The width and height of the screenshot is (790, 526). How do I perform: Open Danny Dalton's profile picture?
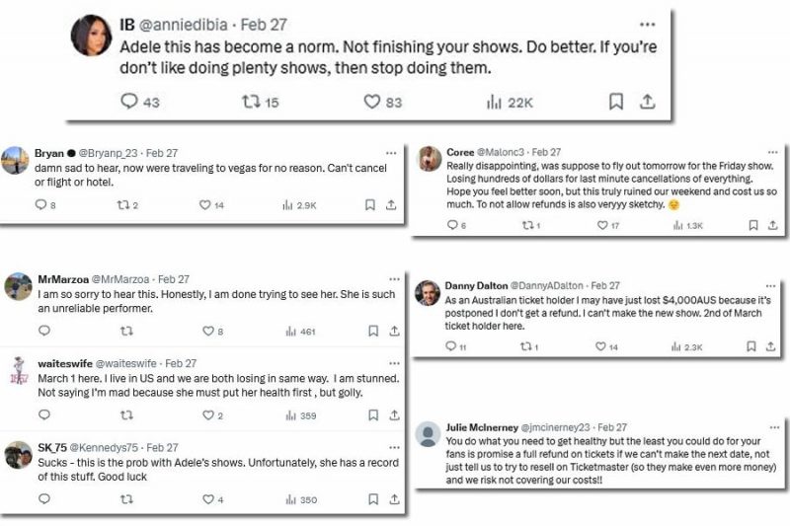tap(428, 293)
